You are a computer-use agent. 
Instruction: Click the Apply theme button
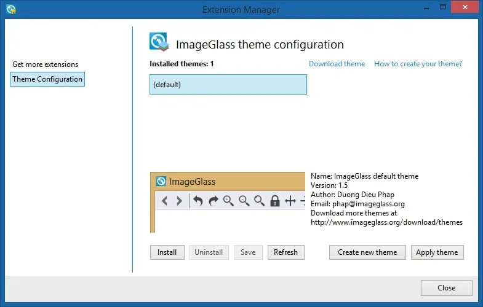tap(437, 252)
